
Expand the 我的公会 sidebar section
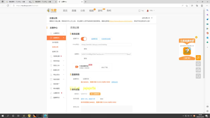click(x=64, y=65)
